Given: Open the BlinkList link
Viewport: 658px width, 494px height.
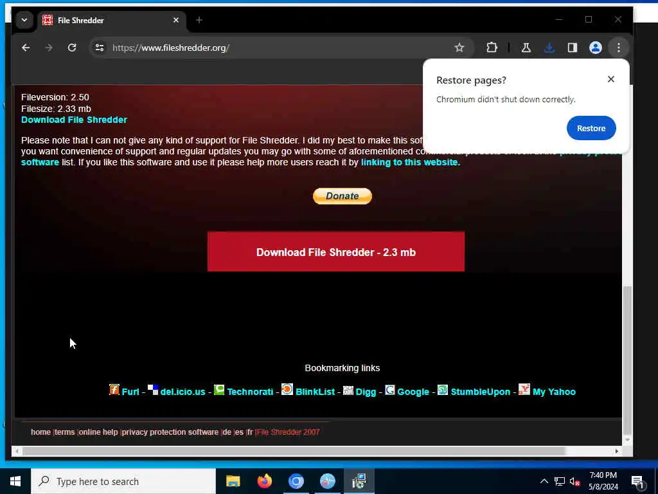Looking at the screenshot, I should click(315, 392).
